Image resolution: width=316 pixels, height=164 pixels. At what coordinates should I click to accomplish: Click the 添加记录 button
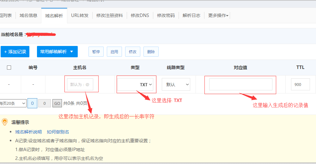tap(15, 52)
